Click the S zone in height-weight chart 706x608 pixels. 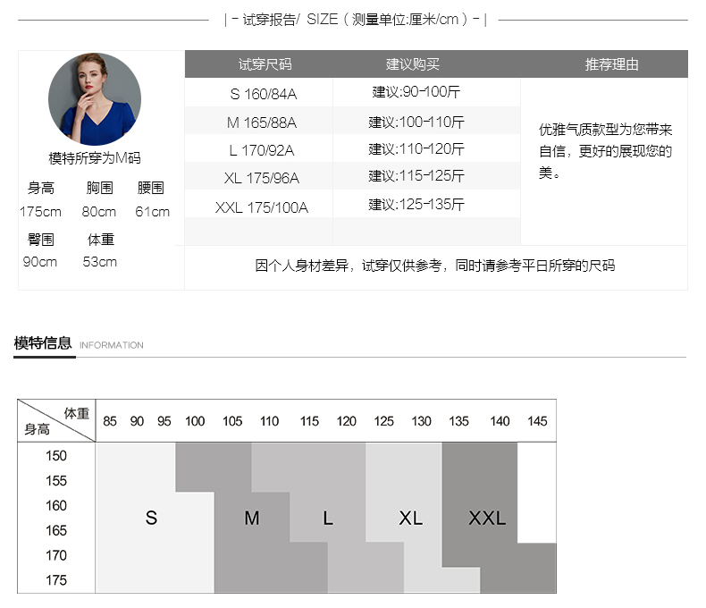[151, 518]
